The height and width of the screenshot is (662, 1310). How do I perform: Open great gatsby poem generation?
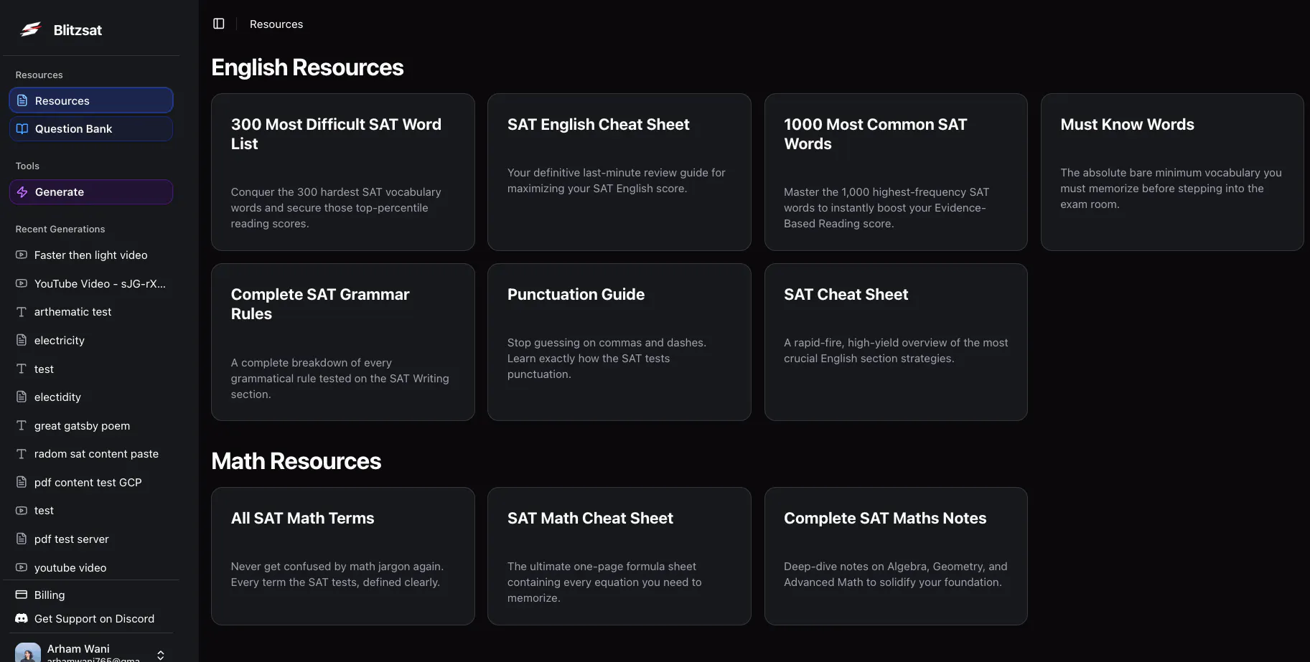tap(91, 425)
